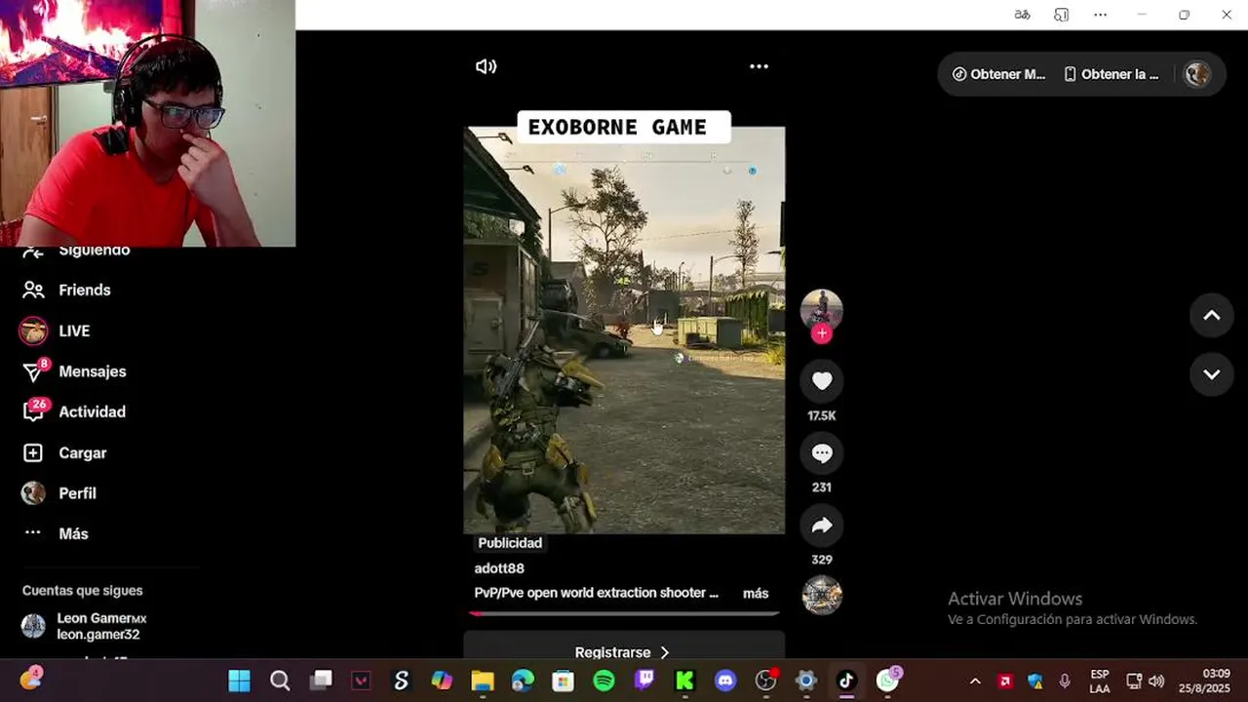Click the Registrarse button below video
1248x702 pixels.
(624, 651)
